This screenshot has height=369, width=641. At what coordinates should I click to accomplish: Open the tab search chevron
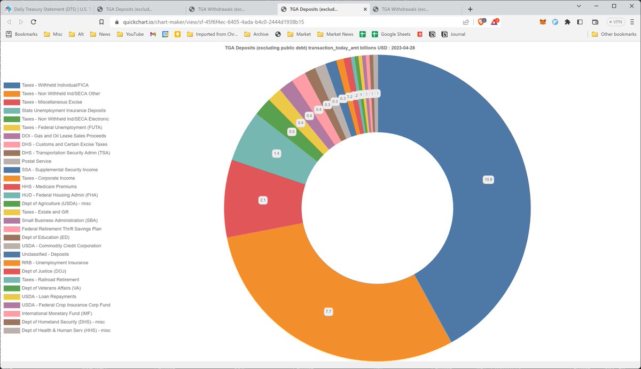click(578, 5)
